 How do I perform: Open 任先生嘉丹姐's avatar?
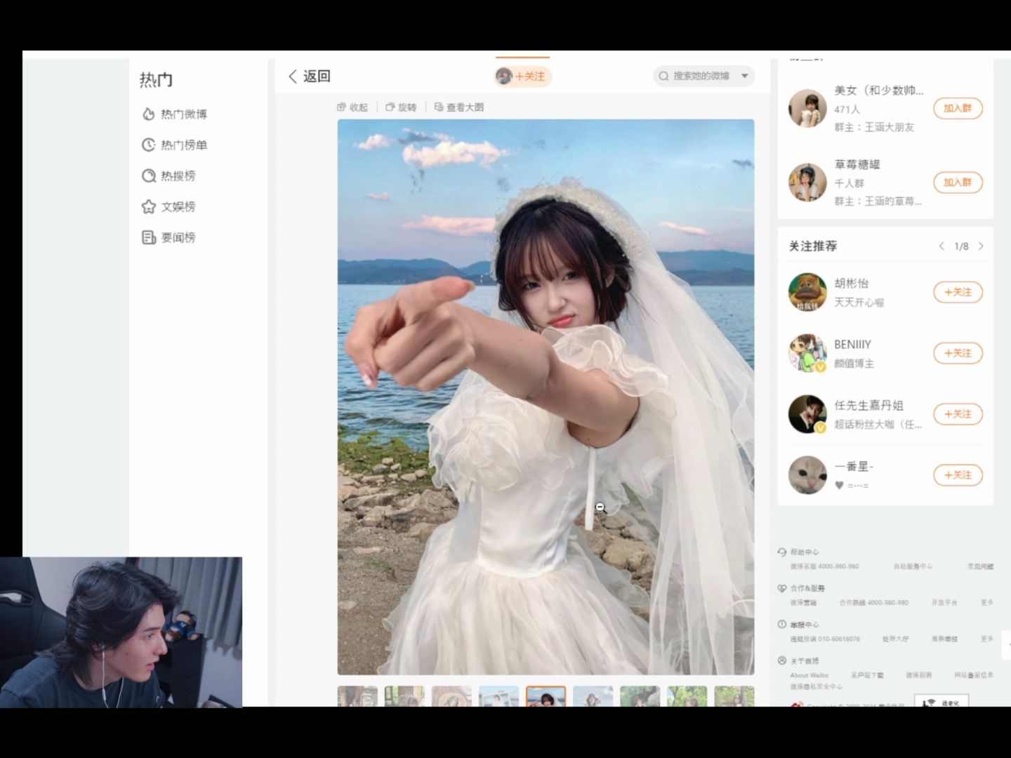click(807, 414)
